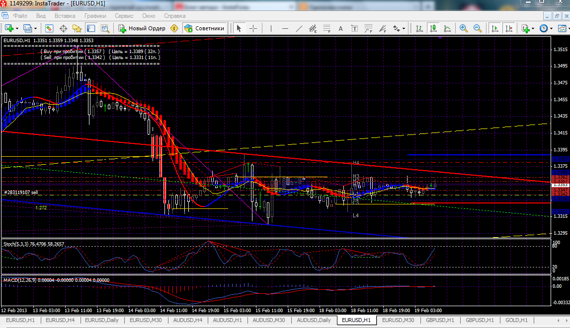
Task: Click the chart document icon beside Файл
Action: (x=5, y=15)
